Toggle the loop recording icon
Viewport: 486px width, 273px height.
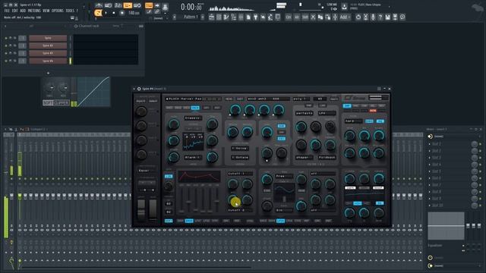point(137,5)
